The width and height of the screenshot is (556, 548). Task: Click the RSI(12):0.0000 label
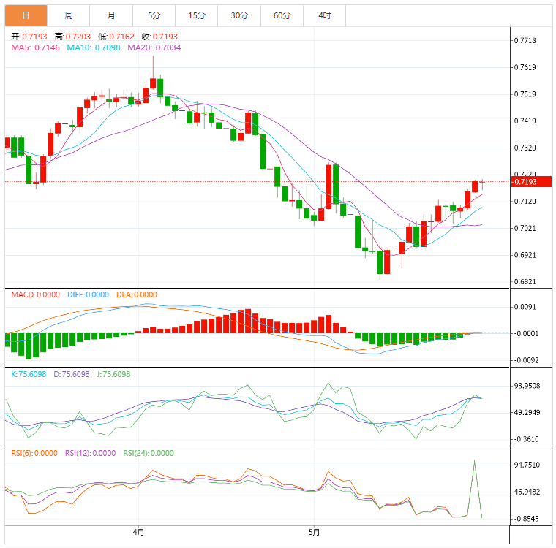[91, 454]
